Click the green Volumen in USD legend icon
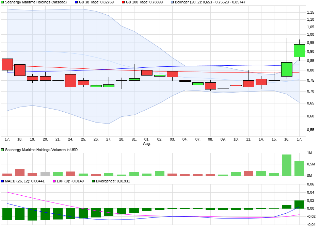Viewport: 320px width, 228px height. (x=3, y=149)
